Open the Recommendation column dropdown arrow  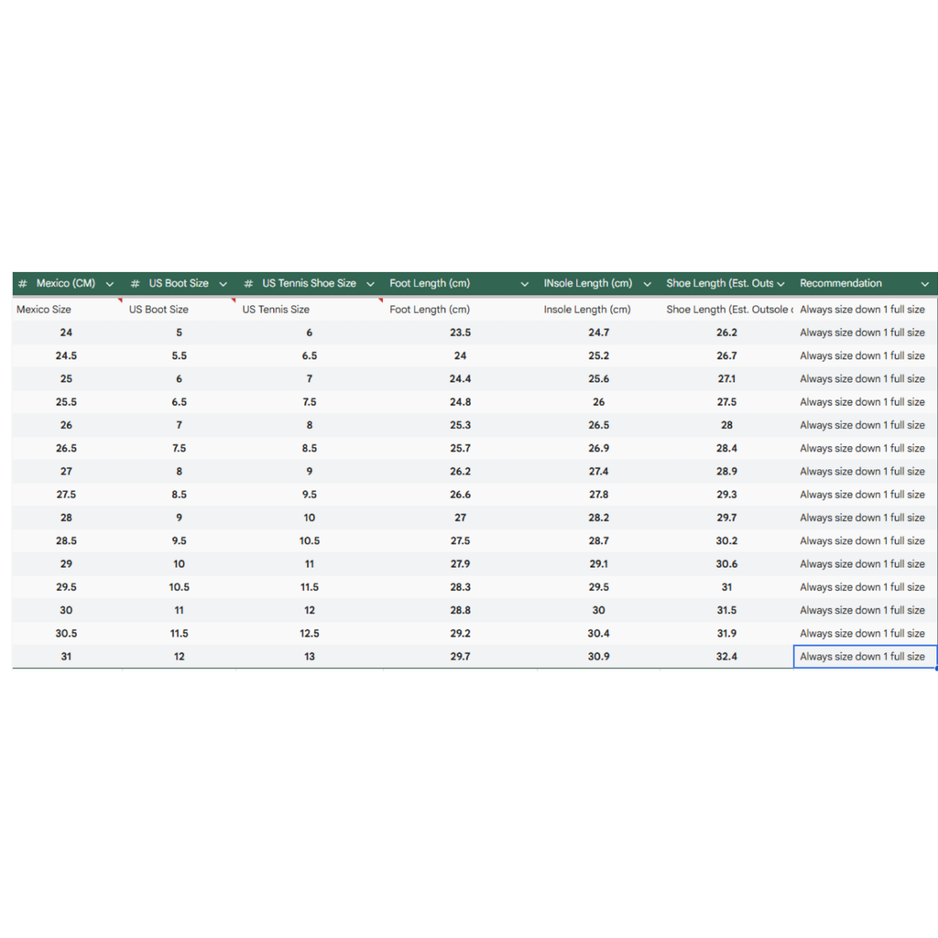[925, 284]
